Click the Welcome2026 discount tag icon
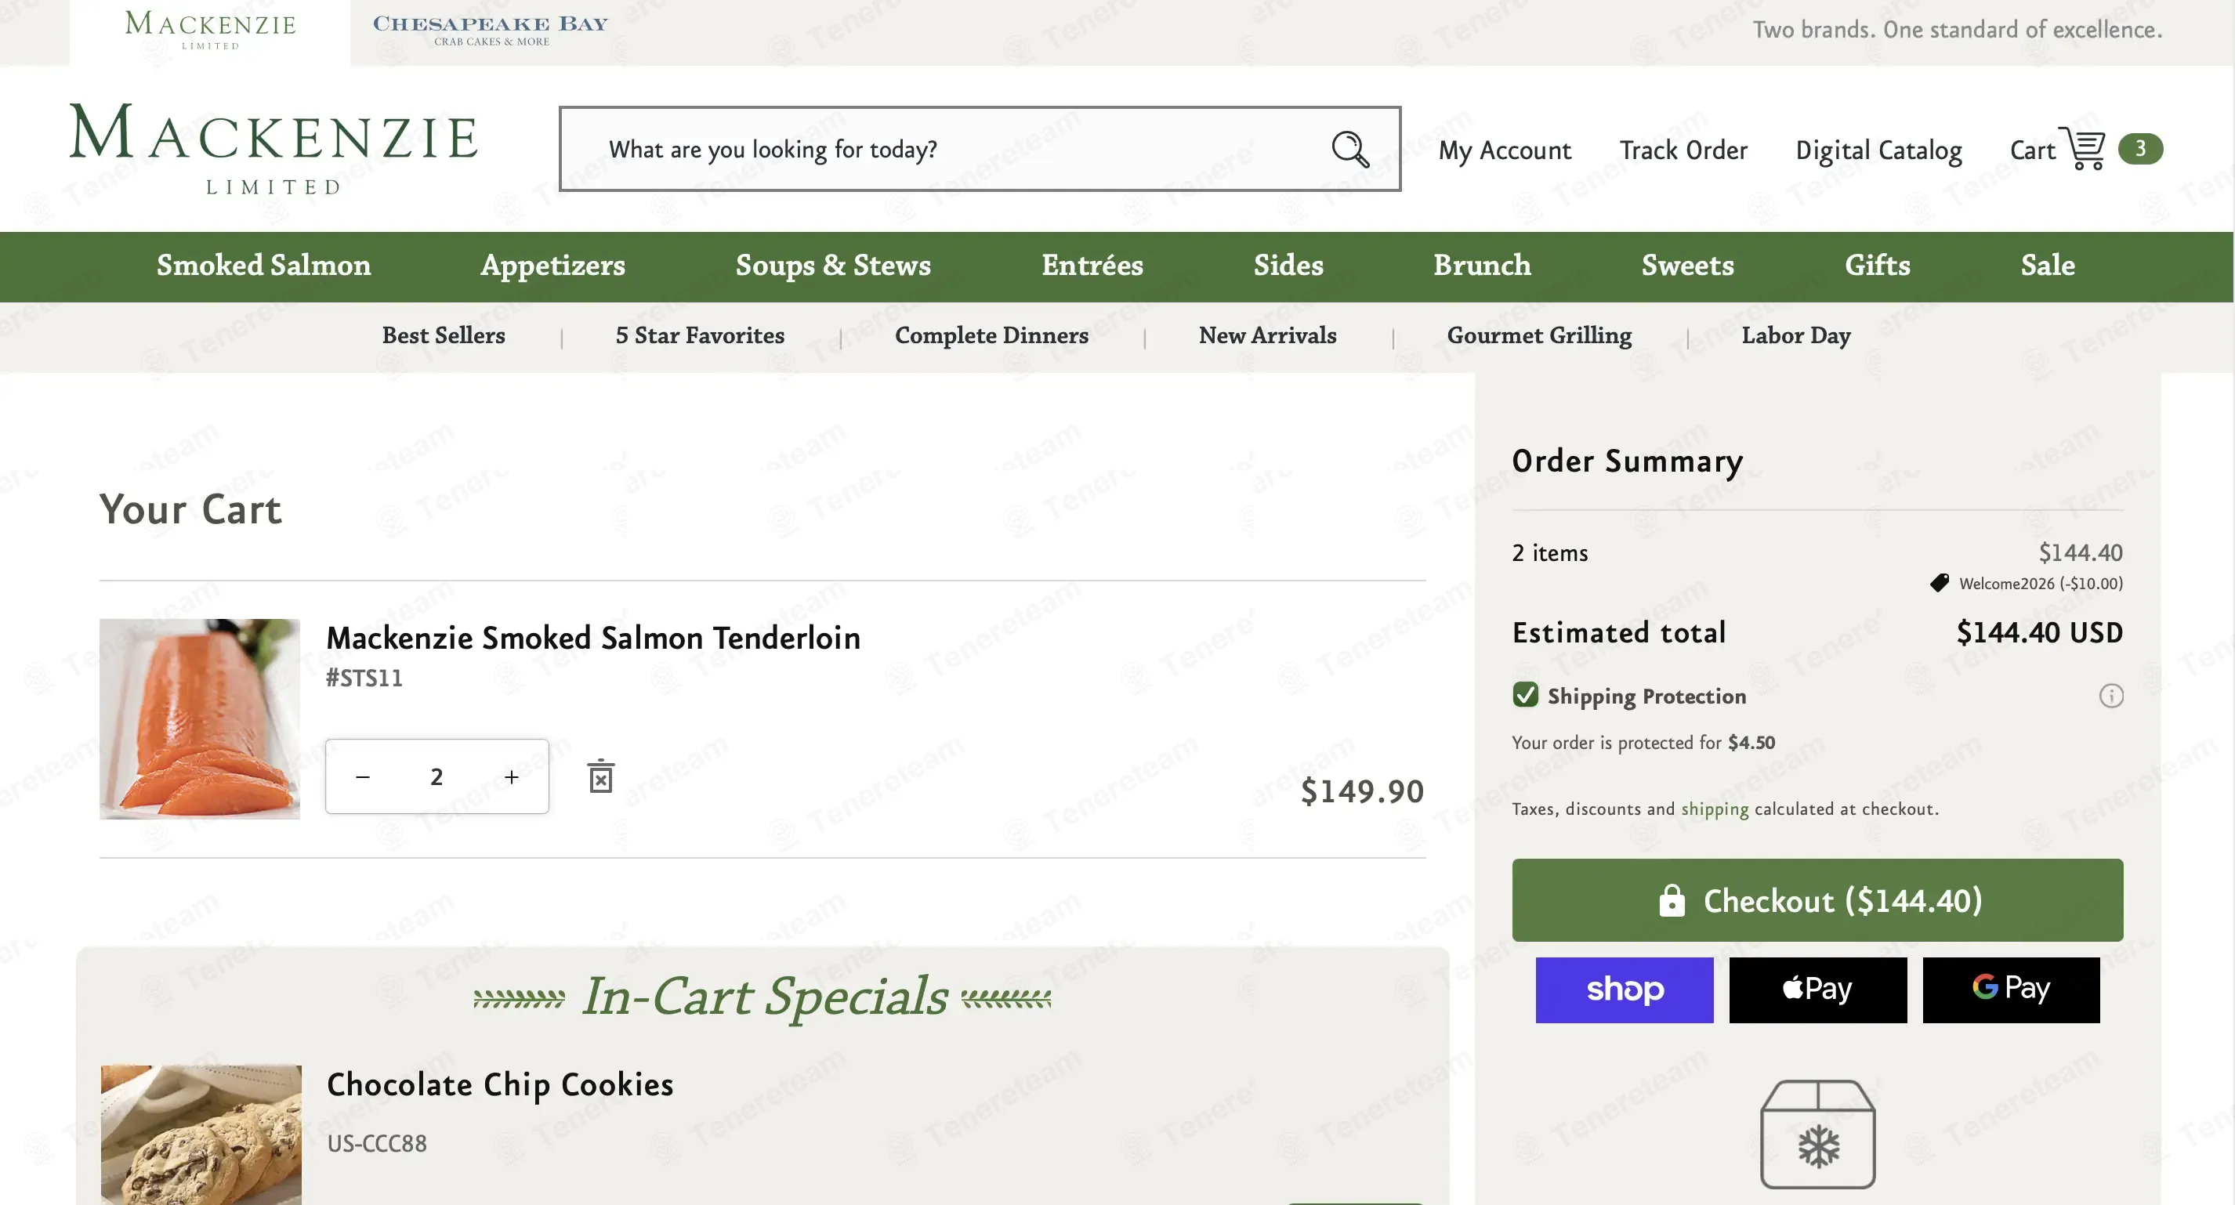 click(x=1939, y=583)
